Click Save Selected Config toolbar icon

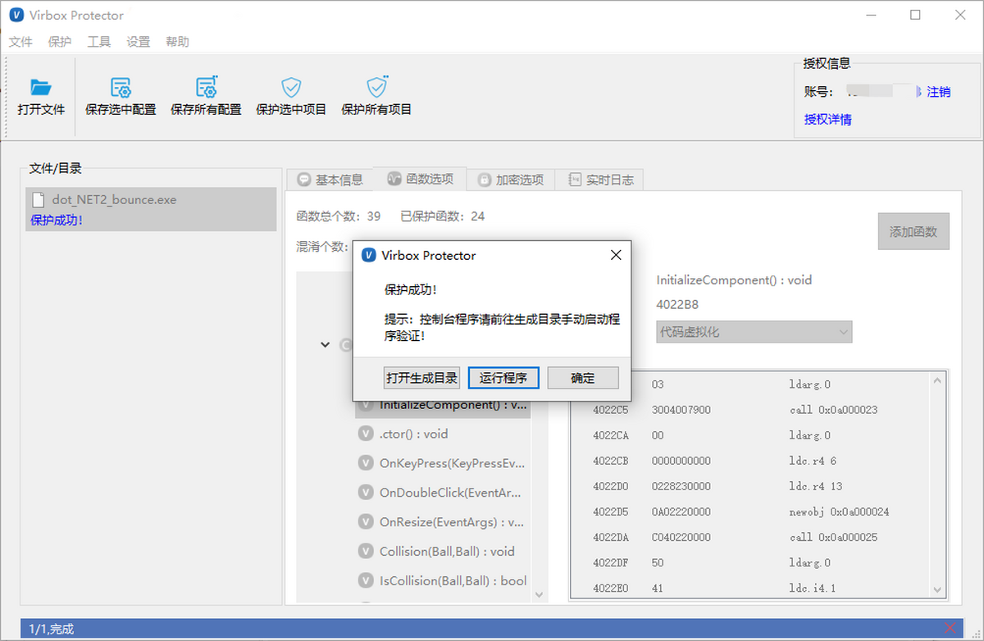click(x=121, y=87)
